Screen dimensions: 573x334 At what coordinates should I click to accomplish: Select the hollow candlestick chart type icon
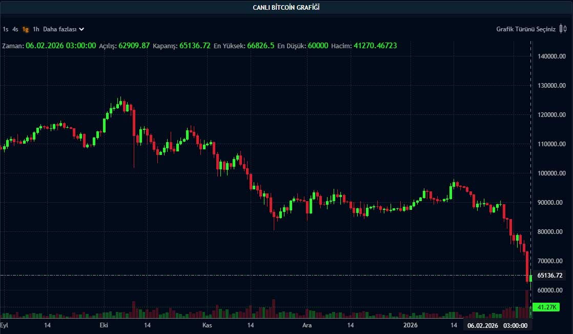tap(565, 28)
